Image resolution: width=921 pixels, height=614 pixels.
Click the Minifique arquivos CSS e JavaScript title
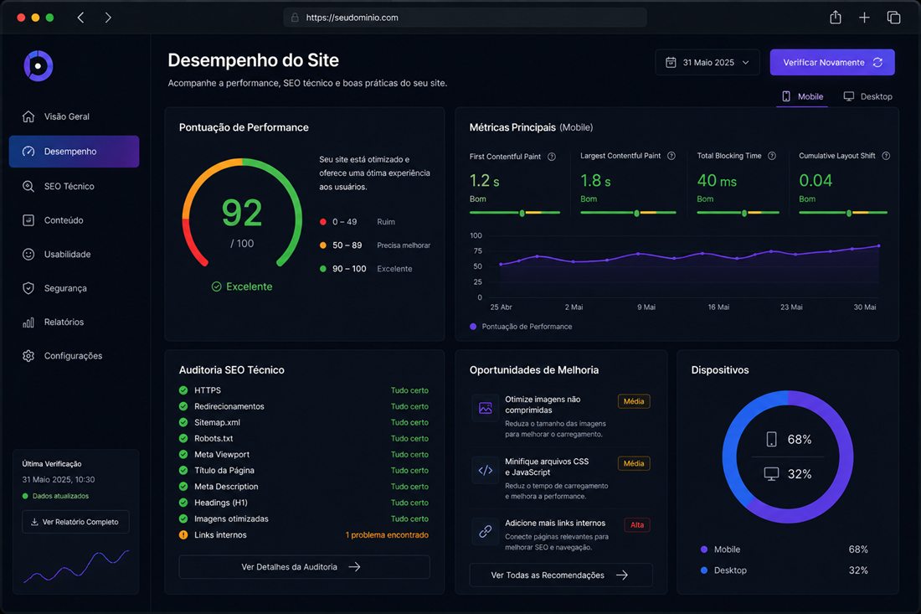tap(547, 467)
